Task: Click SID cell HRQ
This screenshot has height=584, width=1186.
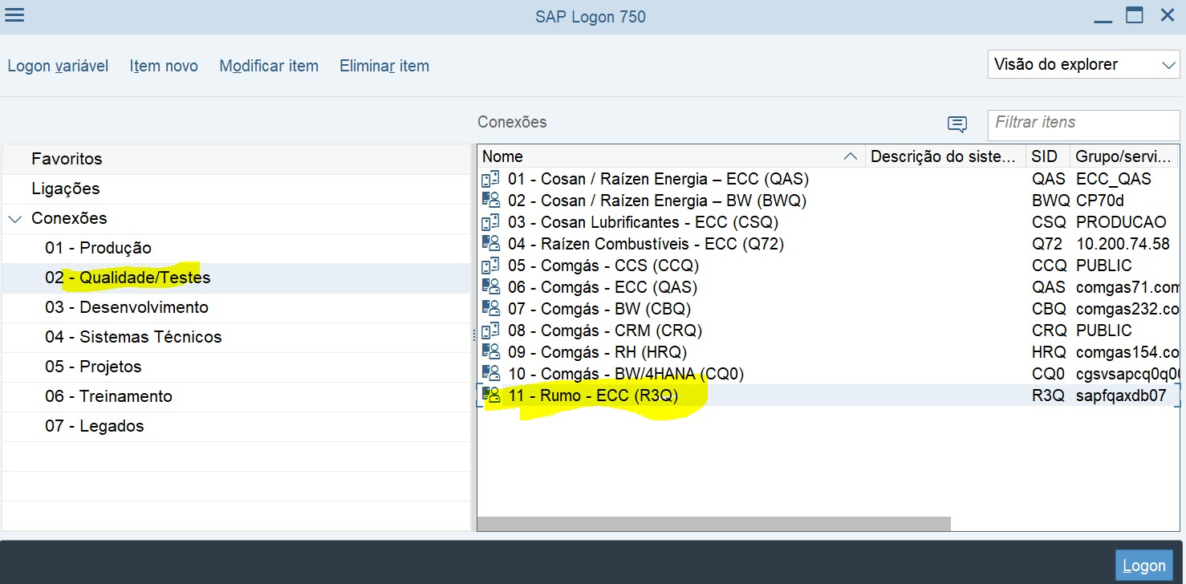Action: click(1050, 352)
